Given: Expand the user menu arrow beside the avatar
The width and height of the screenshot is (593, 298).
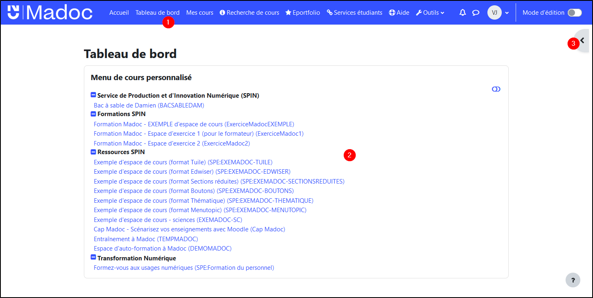Looking at the screenshot, I should 507,13.
